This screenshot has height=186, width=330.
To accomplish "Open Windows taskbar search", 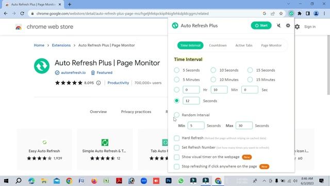I will 19,181.
